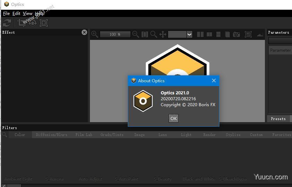292x187 pixels.
Task: Toggle the horizontal split comparison view
Action: click(x=218, y=34)
